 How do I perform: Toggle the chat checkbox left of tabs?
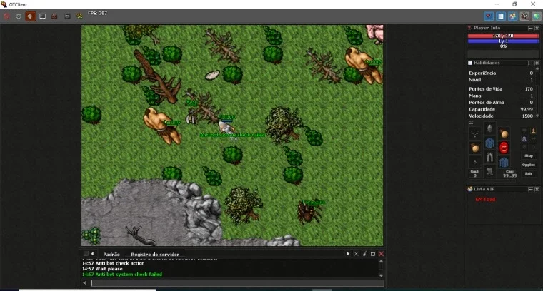pos(86,254)
